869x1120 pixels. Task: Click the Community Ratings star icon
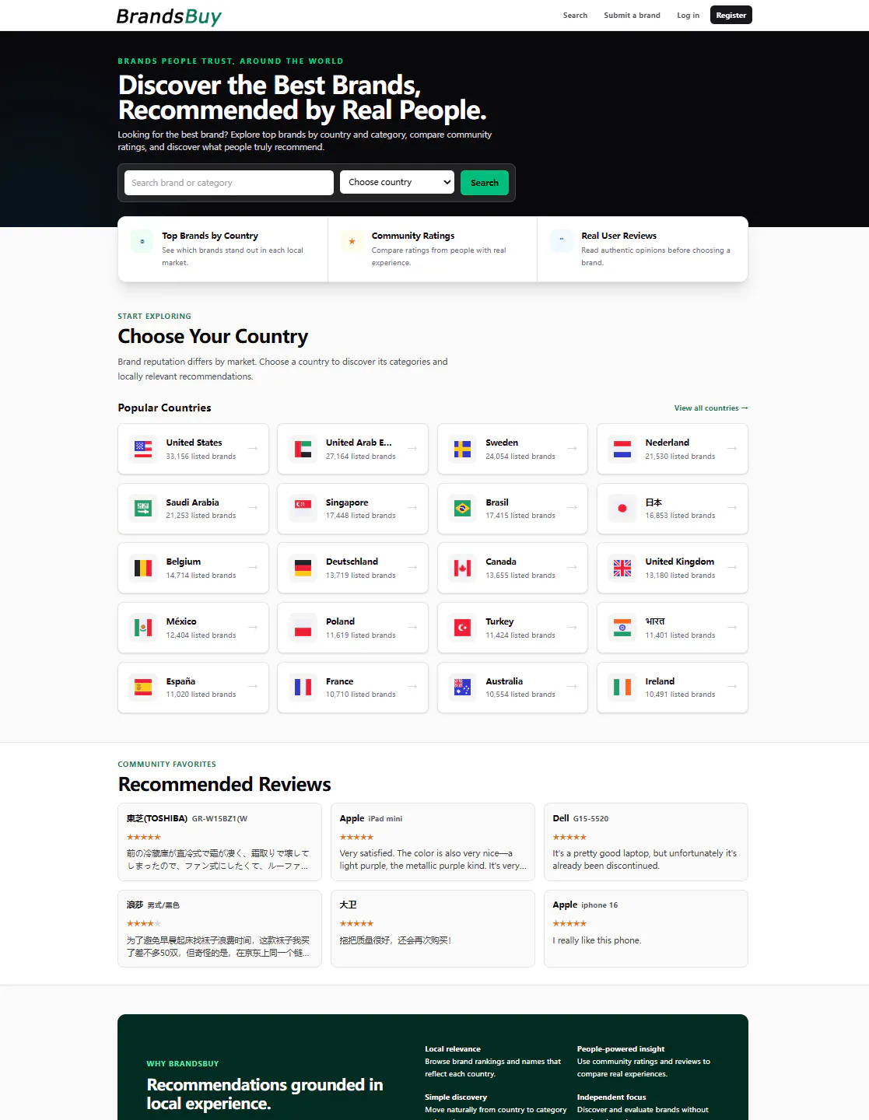(352, 241)
